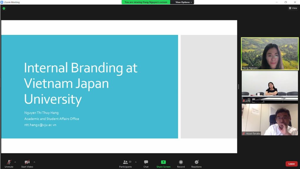
Task: Leave the meeting
Action: 292,164
